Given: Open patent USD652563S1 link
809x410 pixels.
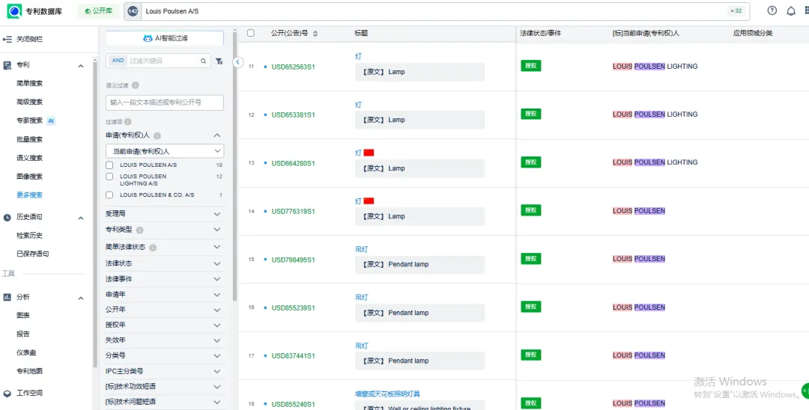Looking at the screenshot, I should [x=293, y=67].
